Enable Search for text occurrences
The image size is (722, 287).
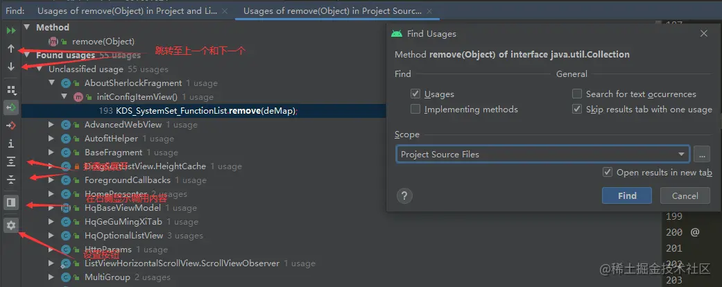(x=577, y=94)
